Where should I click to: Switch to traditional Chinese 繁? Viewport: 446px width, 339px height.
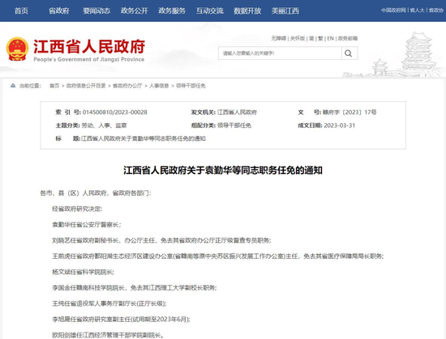(320, 38)
